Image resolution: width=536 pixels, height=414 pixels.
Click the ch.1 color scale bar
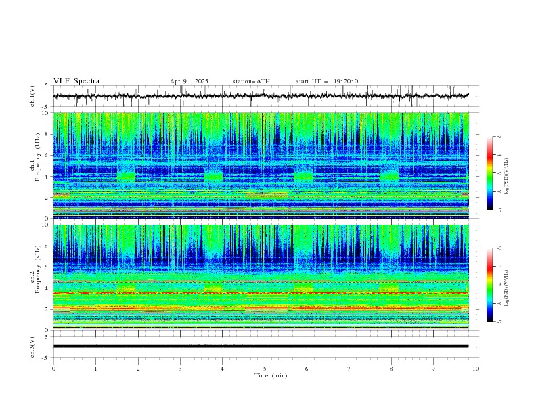489,172
